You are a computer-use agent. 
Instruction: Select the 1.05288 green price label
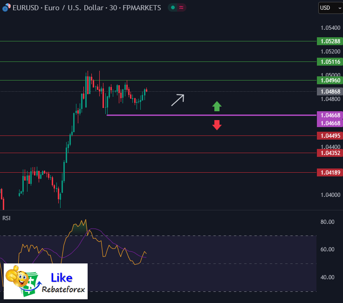[x=329, y=41]
